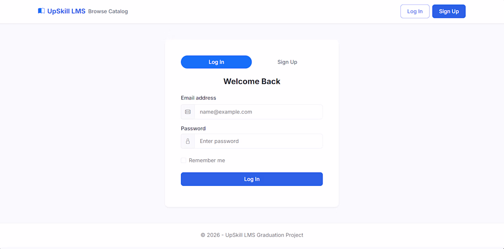
Task: Click the outlined Log In button in the header
Action: (415, 11)
